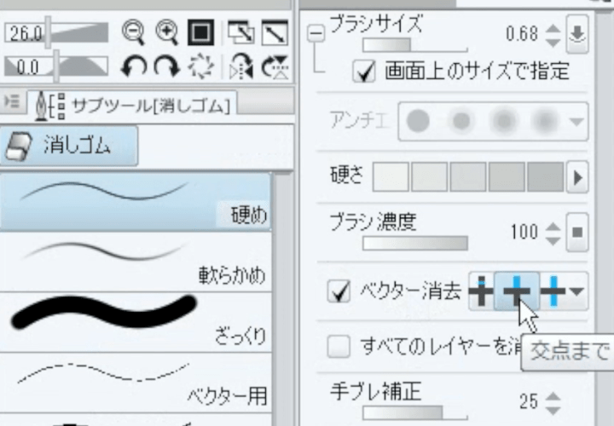Select the 硬め eraser sub tool

136,201
